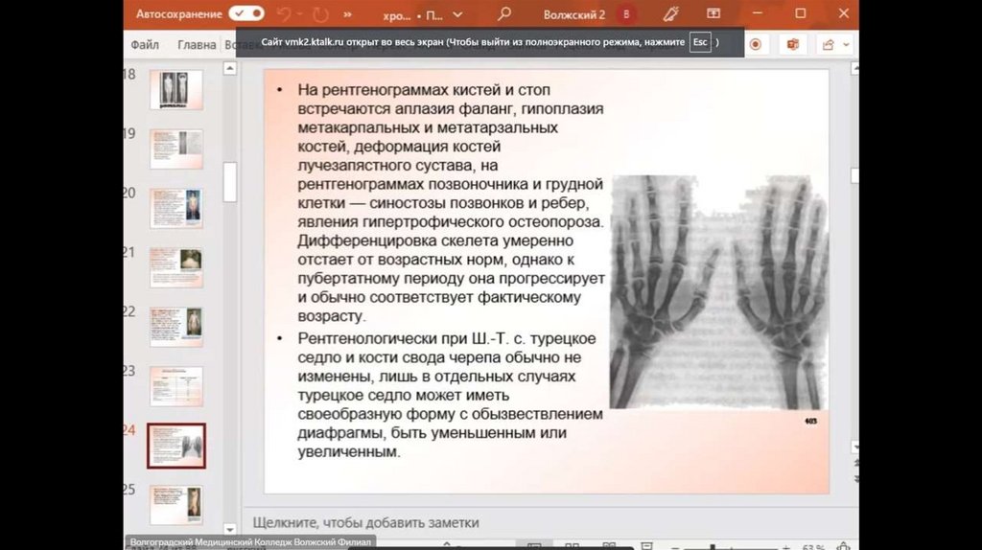Open the Файл menu tab
This screenshot has height=550, width=982.
coord(145,44)
